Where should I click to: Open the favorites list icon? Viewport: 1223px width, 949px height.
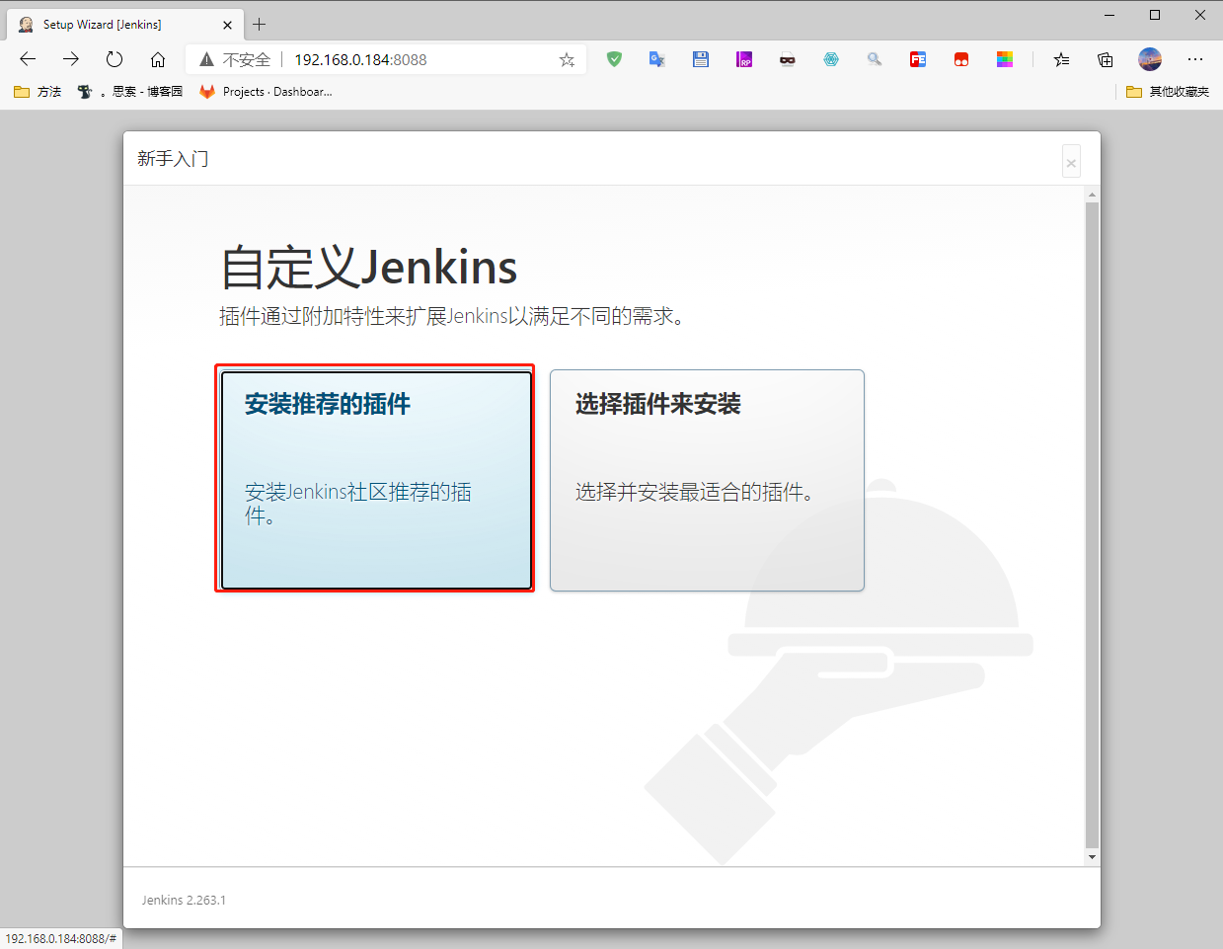(1061, 59)
